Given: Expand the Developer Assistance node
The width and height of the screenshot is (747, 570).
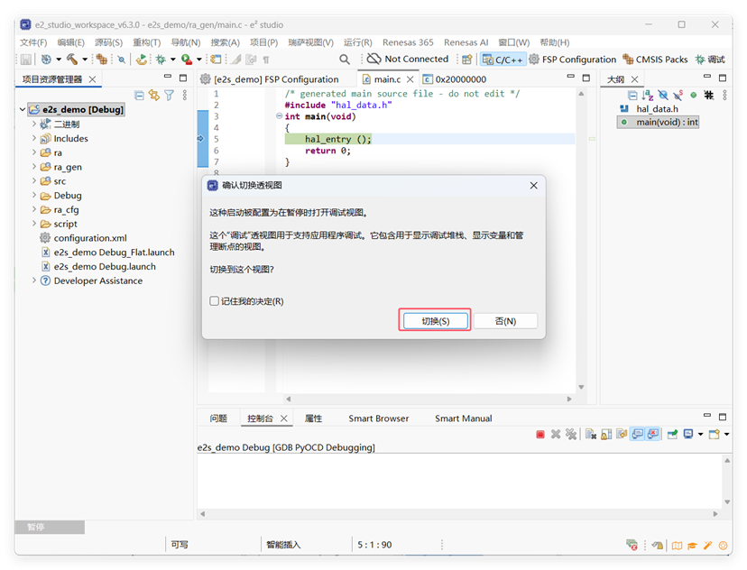Looking at the screenshot, I should coord(33,280).
